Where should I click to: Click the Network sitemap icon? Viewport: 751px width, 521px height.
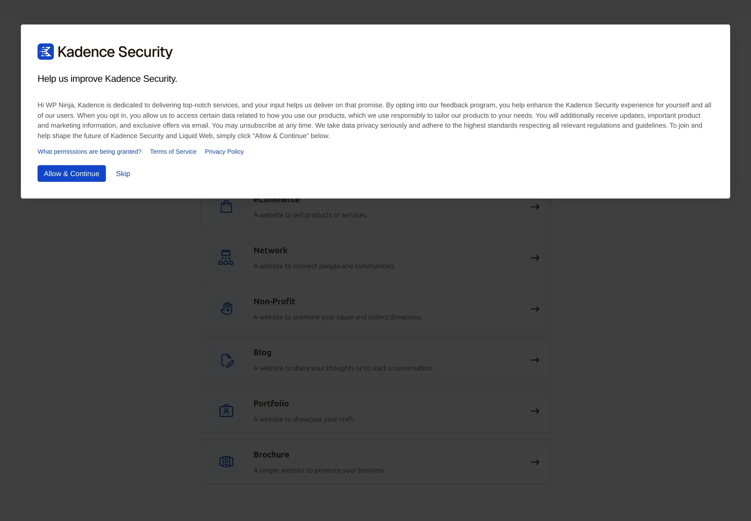tap(226, 258)
